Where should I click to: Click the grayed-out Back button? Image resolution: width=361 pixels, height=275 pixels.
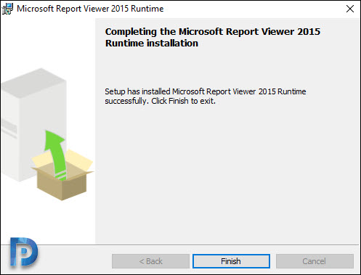pos(150,261)
